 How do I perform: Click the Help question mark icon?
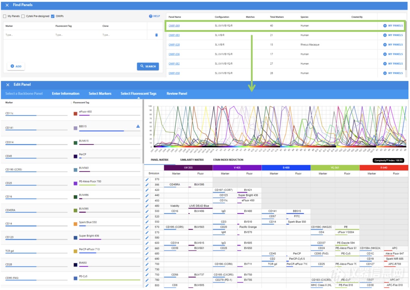coord(151,16)
